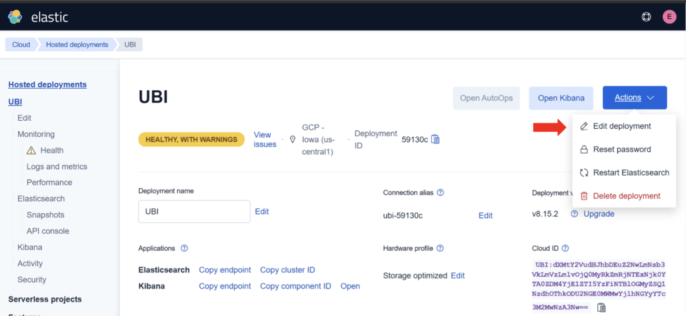686x316 pixels.
Task: Click the Health warning triangle icon
Action: [x=31, y=150]
